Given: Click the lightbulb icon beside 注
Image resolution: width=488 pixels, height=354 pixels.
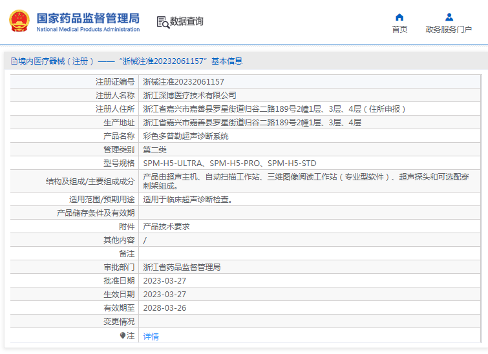Looking at the screenshot, I should (123, 336).
